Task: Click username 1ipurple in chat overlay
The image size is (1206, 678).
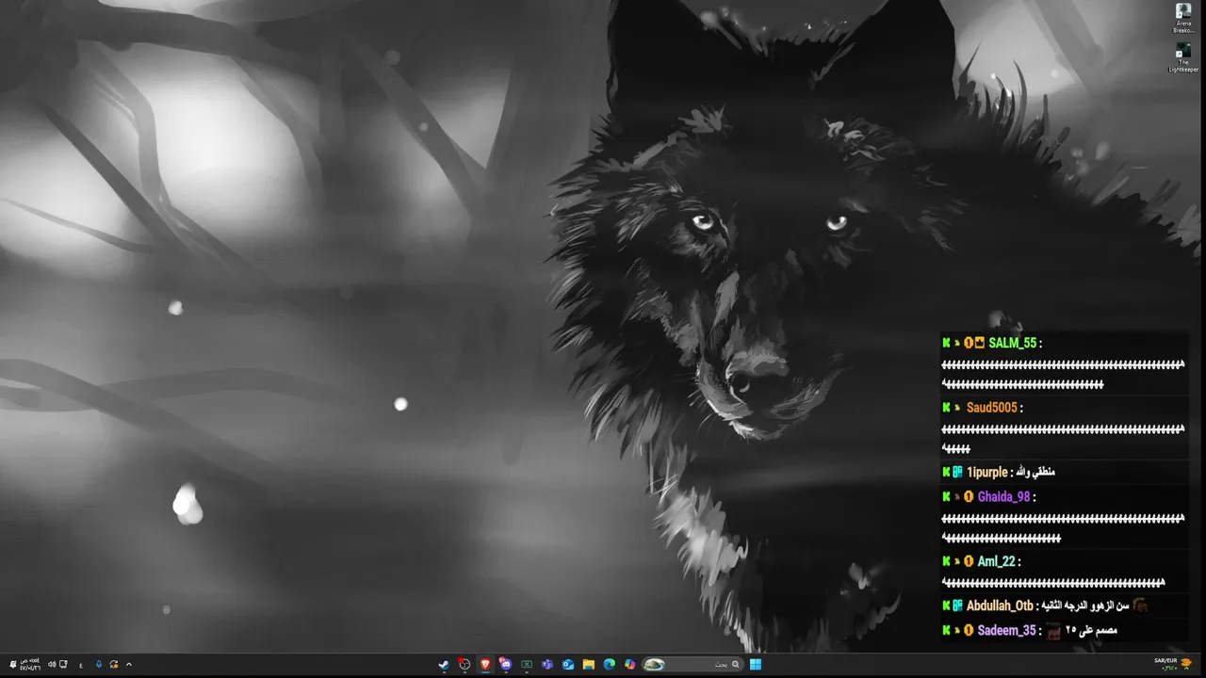Action: coord(986,472)
